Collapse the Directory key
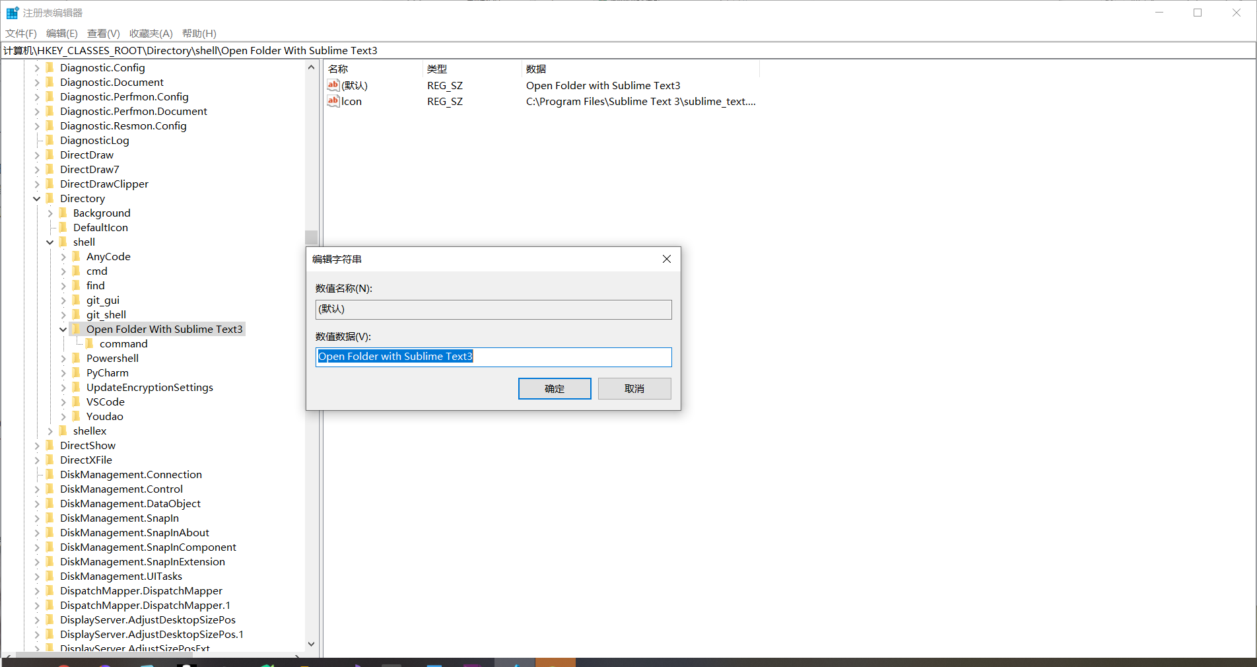 (37, 198)
